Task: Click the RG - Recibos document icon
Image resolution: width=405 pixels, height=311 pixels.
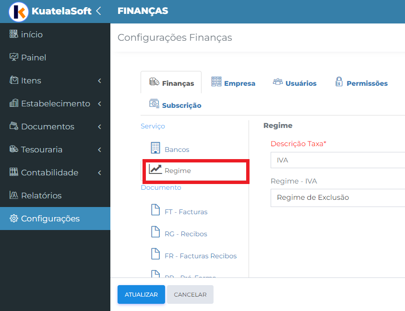Action: (x=155, y=231)
